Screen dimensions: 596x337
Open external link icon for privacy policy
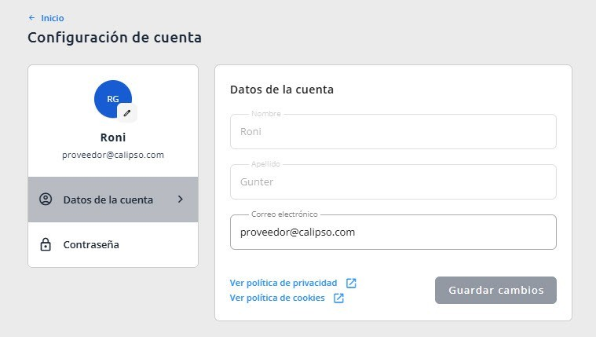tap(351, 283)
